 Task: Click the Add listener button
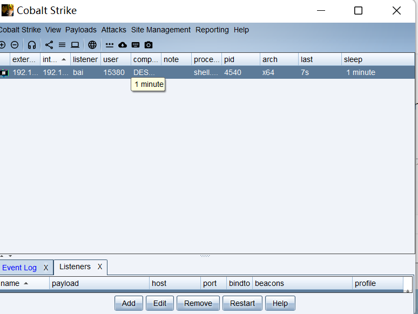tap(129, 303)
